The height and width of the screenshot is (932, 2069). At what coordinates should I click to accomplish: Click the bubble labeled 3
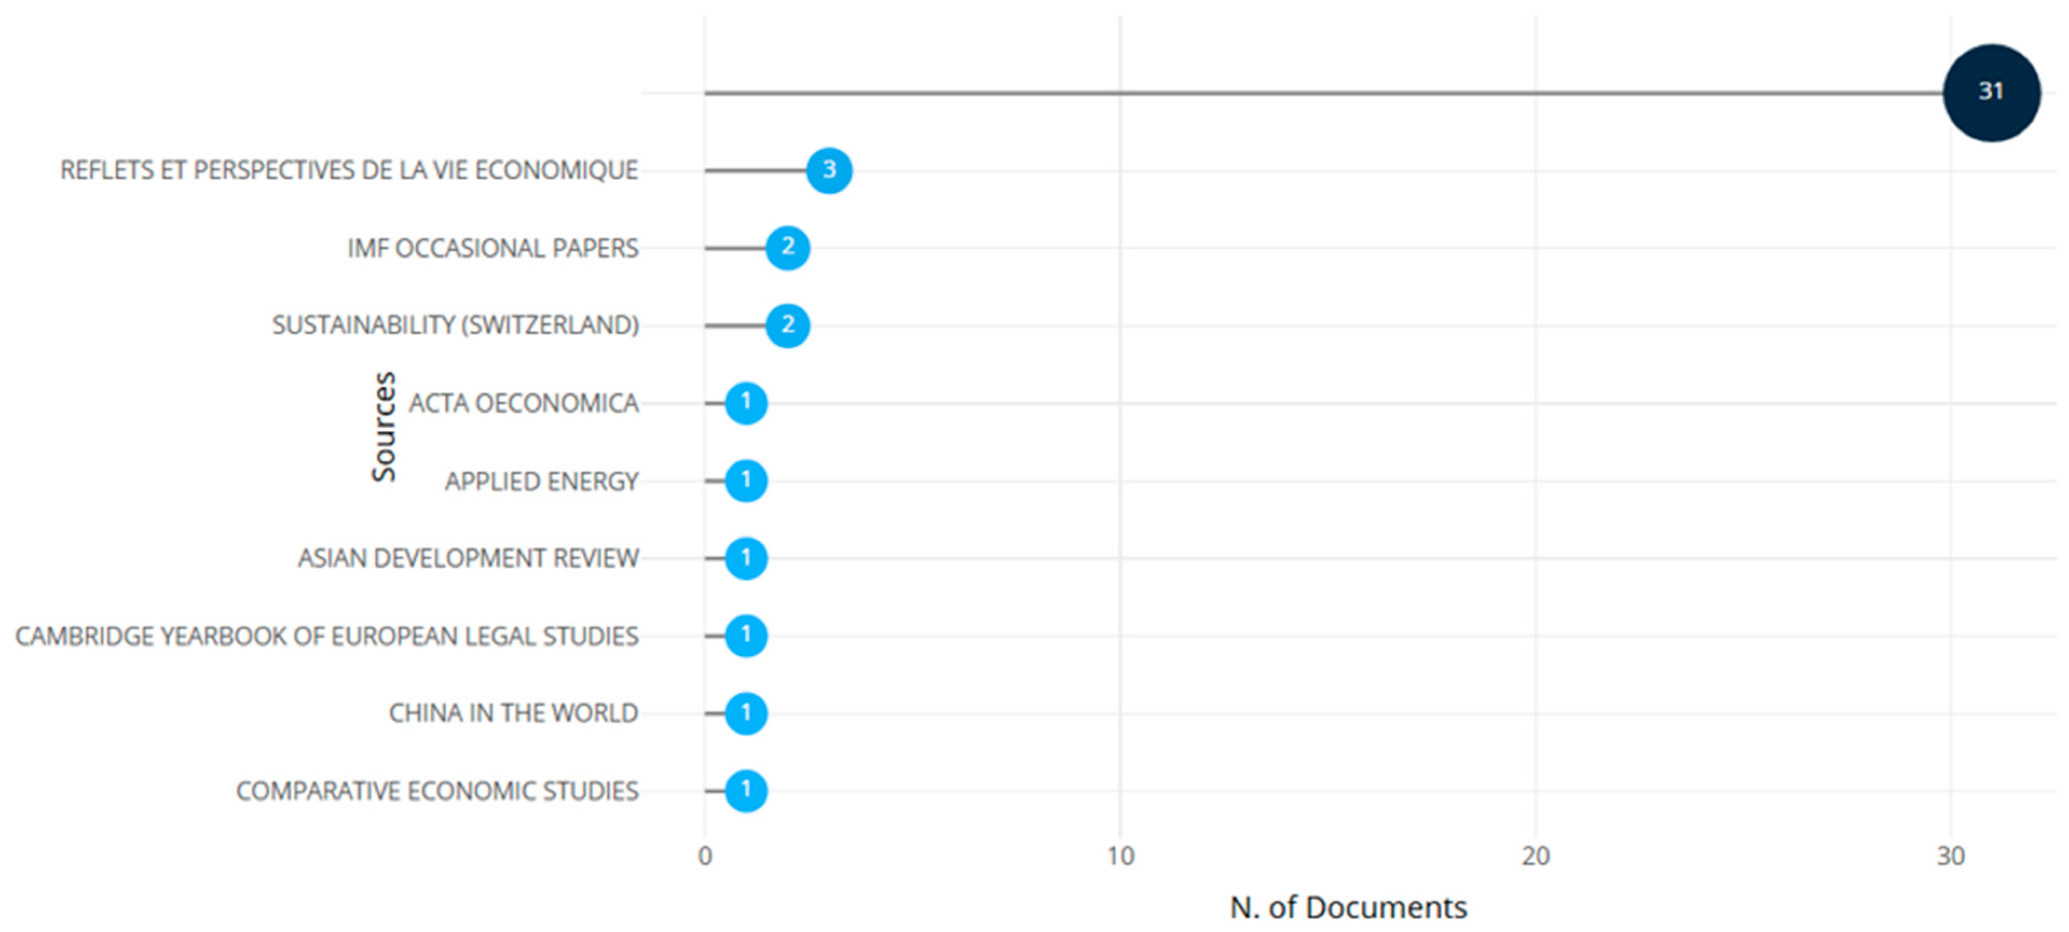(829, 170)
